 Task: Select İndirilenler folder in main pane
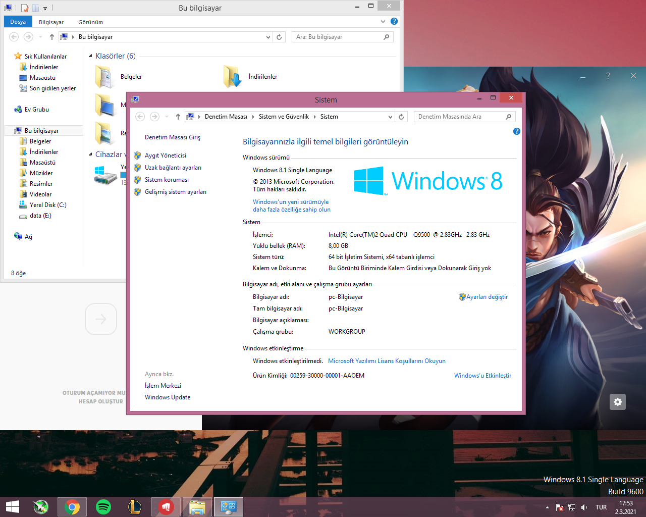(251, 77)
